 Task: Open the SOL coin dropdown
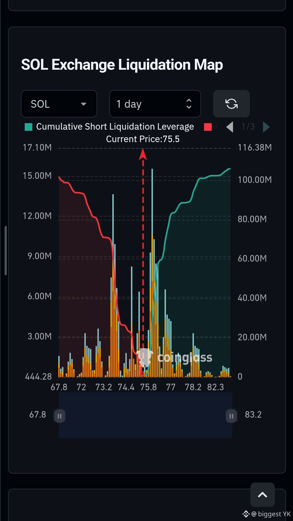[59, 104]
